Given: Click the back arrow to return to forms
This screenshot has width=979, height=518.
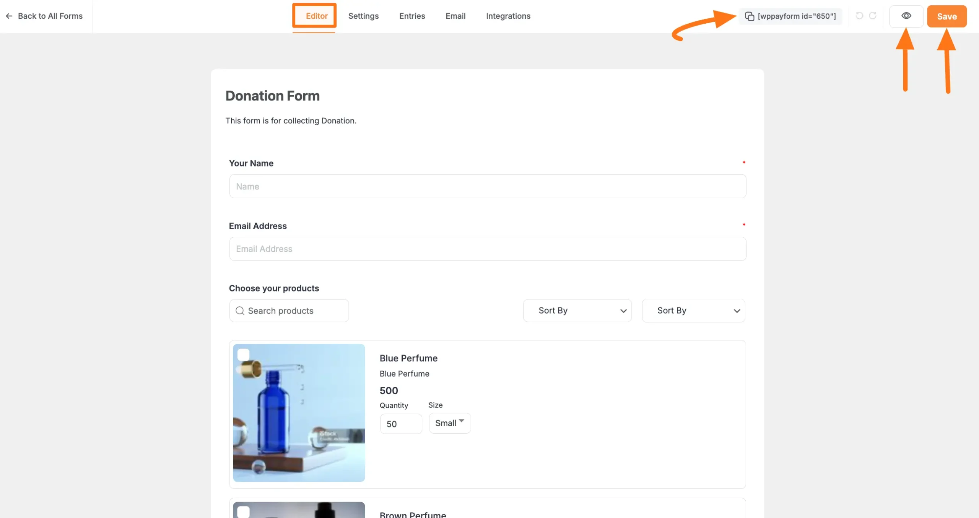Looking at the screenshot, I should pos(9,16).
